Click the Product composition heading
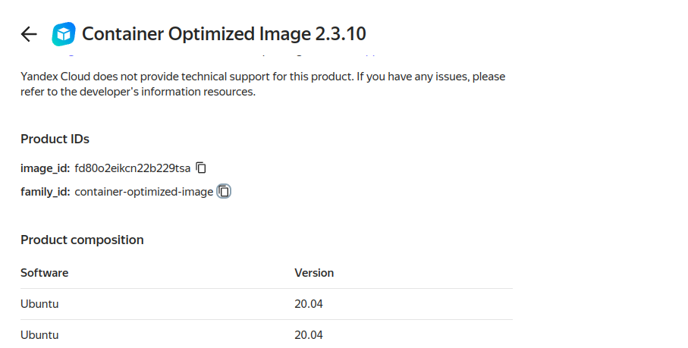This screenshot has width=688, height=348. coord(82,240)
